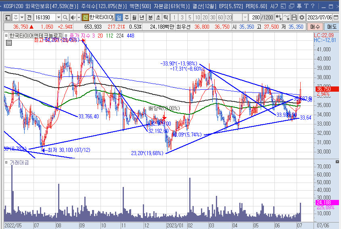
Task: Select the 120 interval button
Action: [228, 17]
